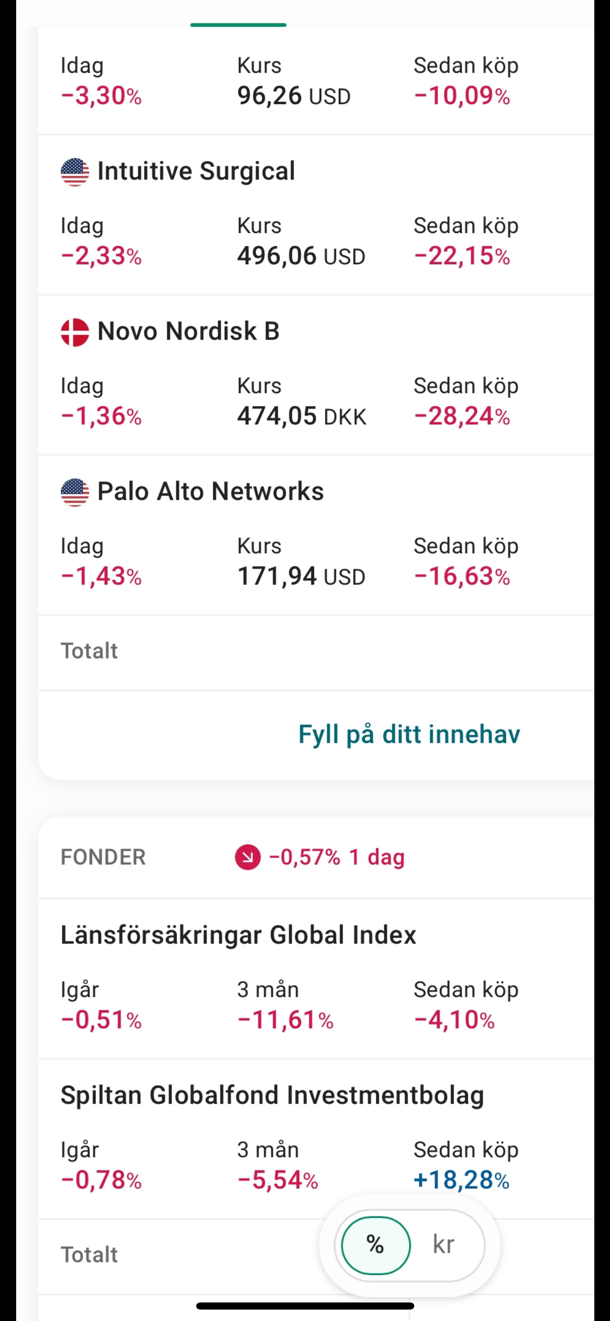The height and width of the screenshot is (1321, 610).
Task: Tap the US flag beside Intuitive Surgical
Action: point(75,172)
